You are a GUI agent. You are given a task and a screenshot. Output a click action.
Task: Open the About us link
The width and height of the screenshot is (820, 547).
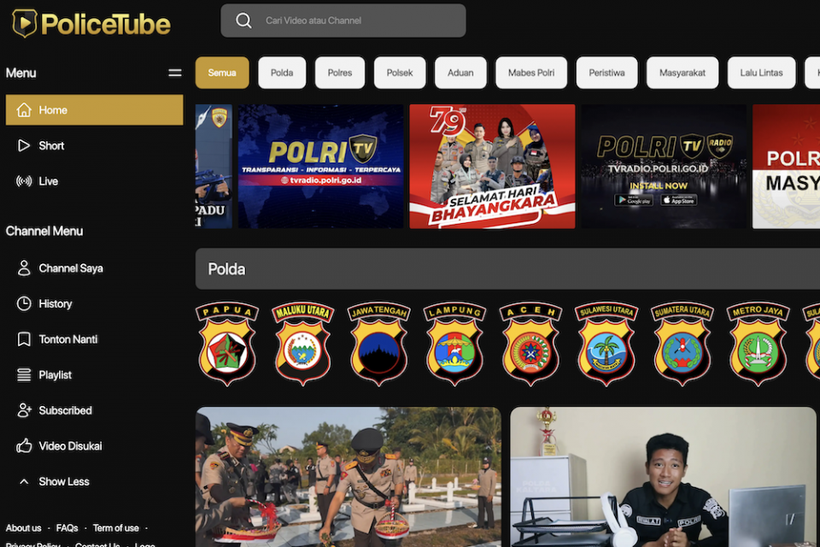24,528
